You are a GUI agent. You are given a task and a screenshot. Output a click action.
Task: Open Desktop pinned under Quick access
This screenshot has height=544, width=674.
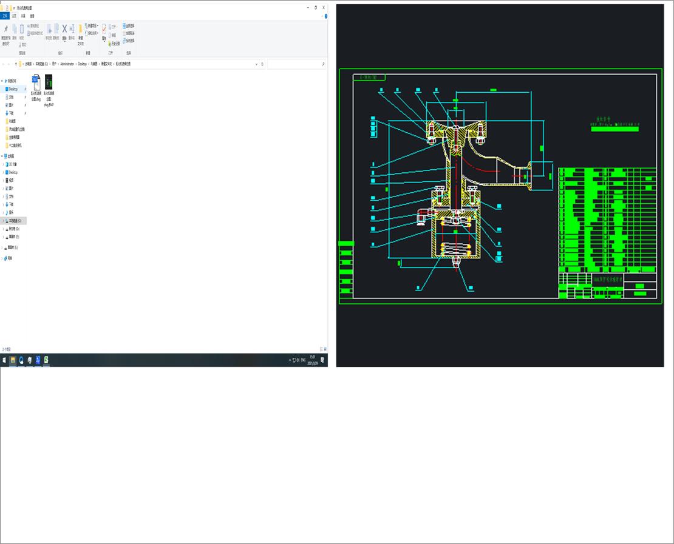click(13, 89)
